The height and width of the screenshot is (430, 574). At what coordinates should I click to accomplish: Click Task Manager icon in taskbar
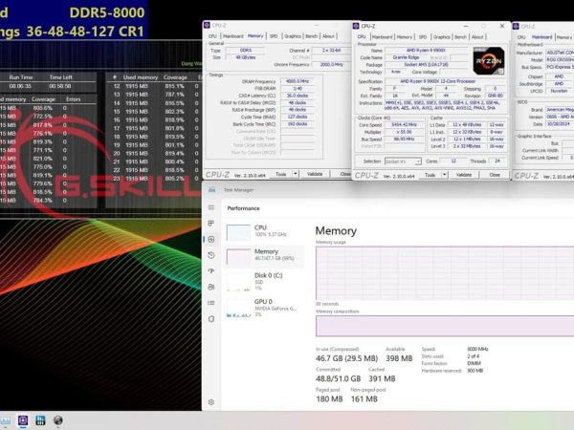(5, 420)
